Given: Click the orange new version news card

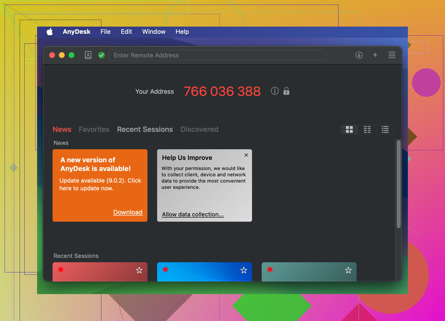Looking at the screenshot, I should [100, 185].
